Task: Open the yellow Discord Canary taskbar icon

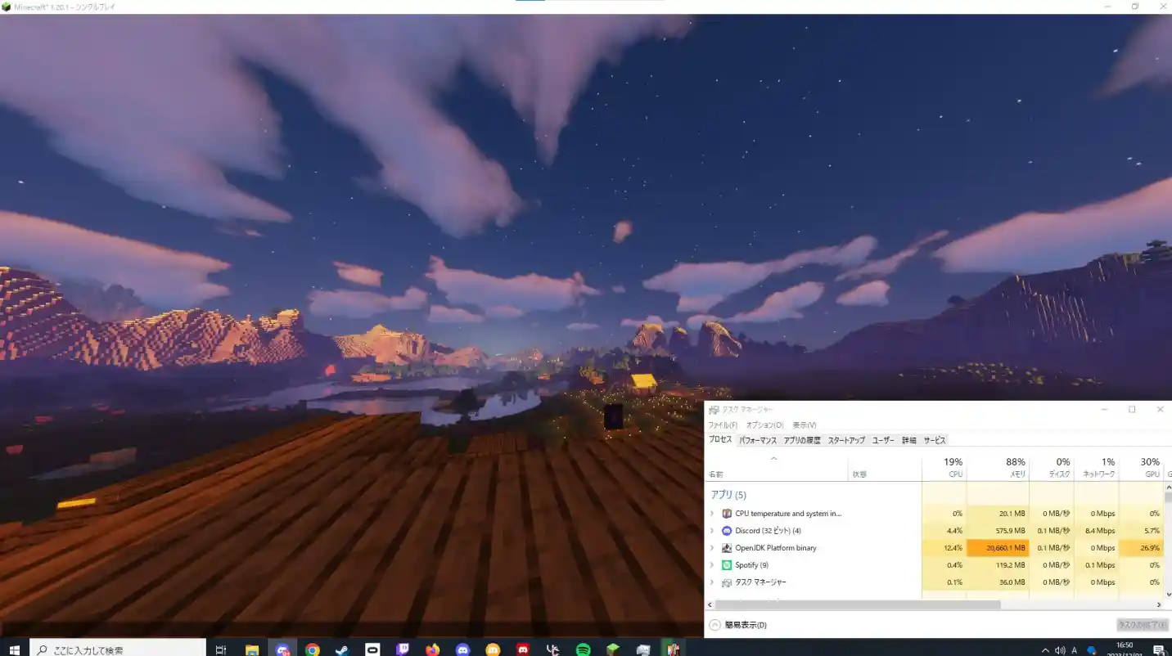Action: point(493,649)
